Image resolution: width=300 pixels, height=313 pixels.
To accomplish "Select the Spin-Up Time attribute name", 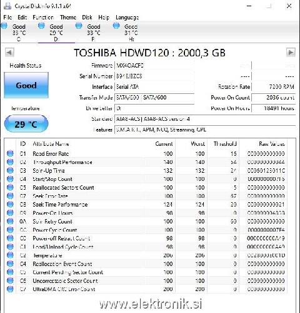I will [x=49, y=171].
